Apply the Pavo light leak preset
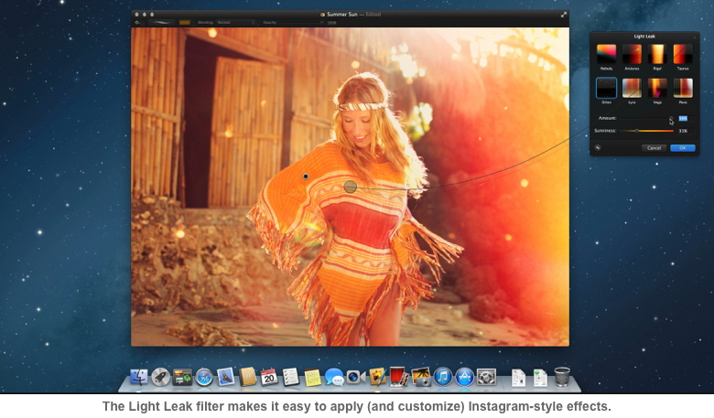Viewport: 714px width, 418px height. tap(683, 88)
